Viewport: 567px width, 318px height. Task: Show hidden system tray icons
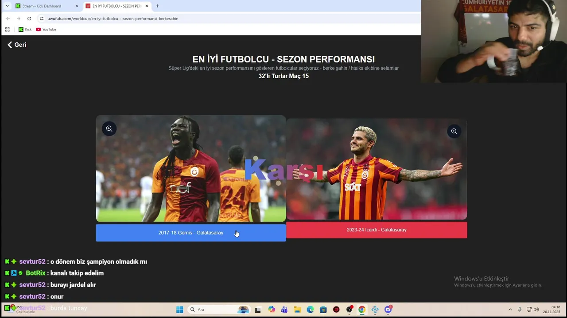[510, 310]
